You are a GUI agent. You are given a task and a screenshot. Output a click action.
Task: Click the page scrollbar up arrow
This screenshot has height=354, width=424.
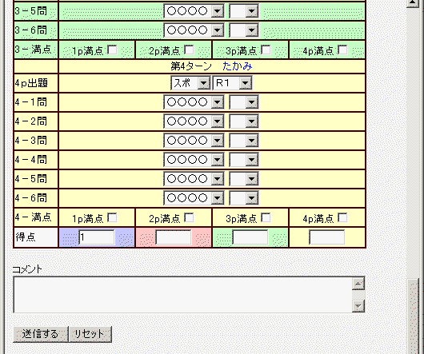pos(413,2)
